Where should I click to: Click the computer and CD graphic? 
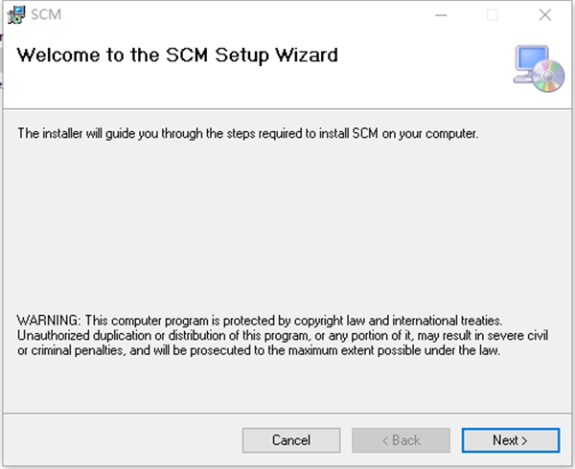click(538, 69)
